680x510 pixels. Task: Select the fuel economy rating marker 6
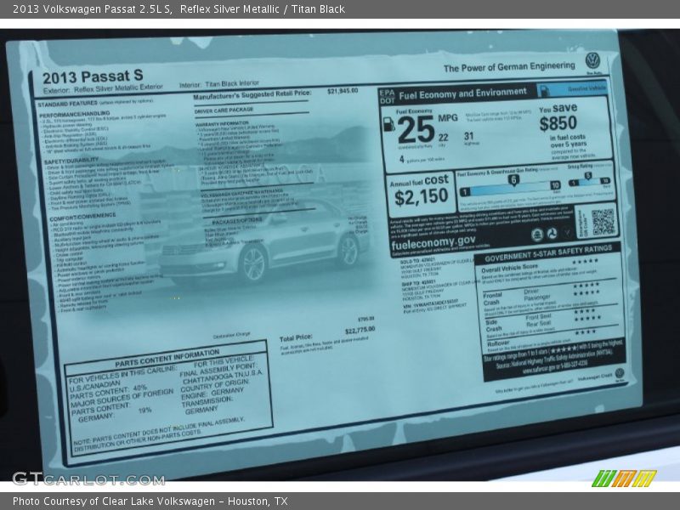[513, 180]
